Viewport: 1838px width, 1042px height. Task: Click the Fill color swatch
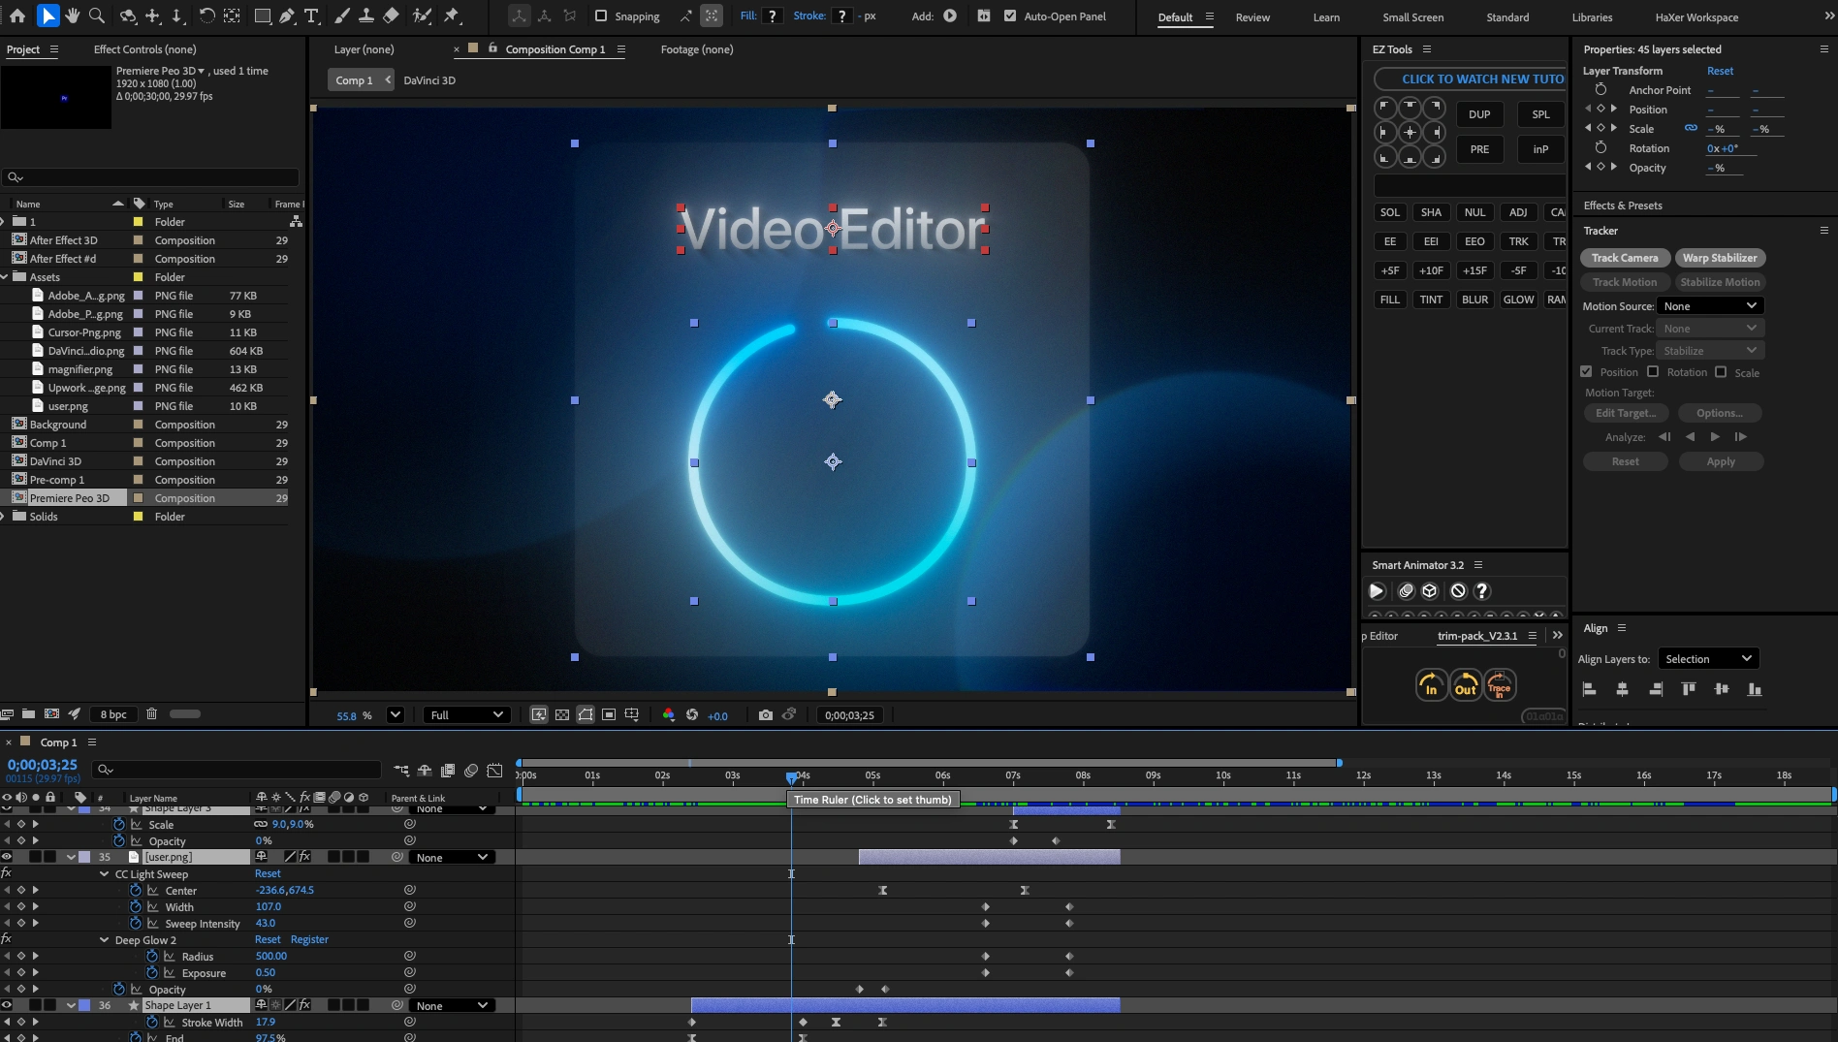pyautogui.click(x=772, y=16)
